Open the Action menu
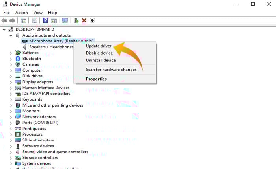This screenshot has height=169, width=276. pyautogui.click(x=21, y=13)
